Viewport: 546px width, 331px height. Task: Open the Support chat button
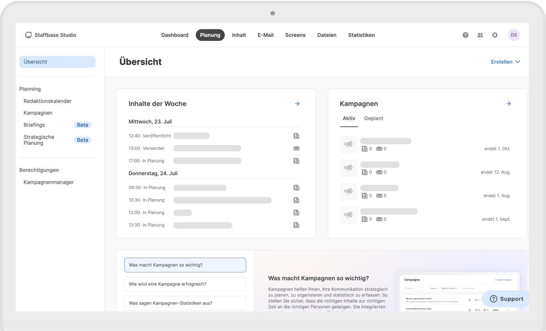(x=506, y=299)
